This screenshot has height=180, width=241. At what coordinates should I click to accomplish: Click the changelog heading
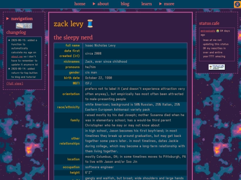coord(16,32)
